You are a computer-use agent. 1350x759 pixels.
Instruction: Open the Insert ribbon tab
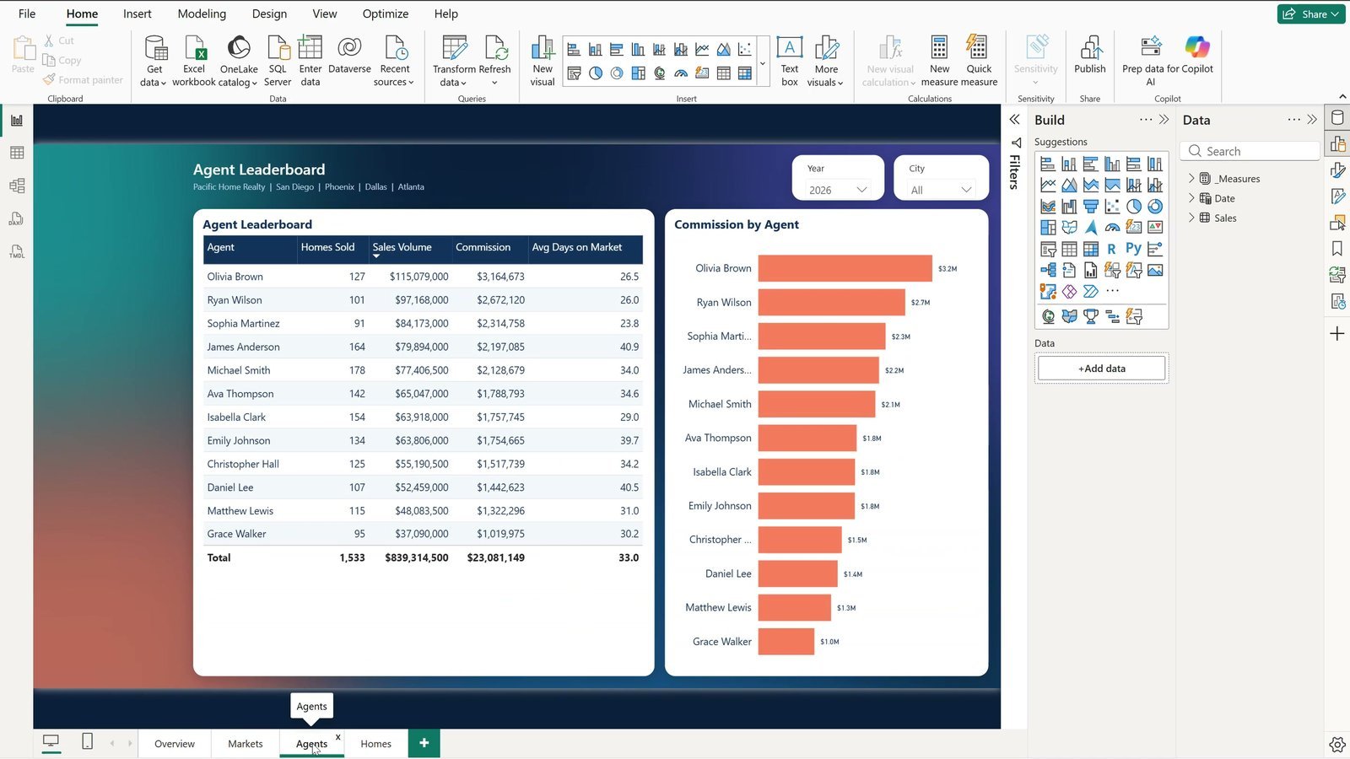[x=138, y=13]
